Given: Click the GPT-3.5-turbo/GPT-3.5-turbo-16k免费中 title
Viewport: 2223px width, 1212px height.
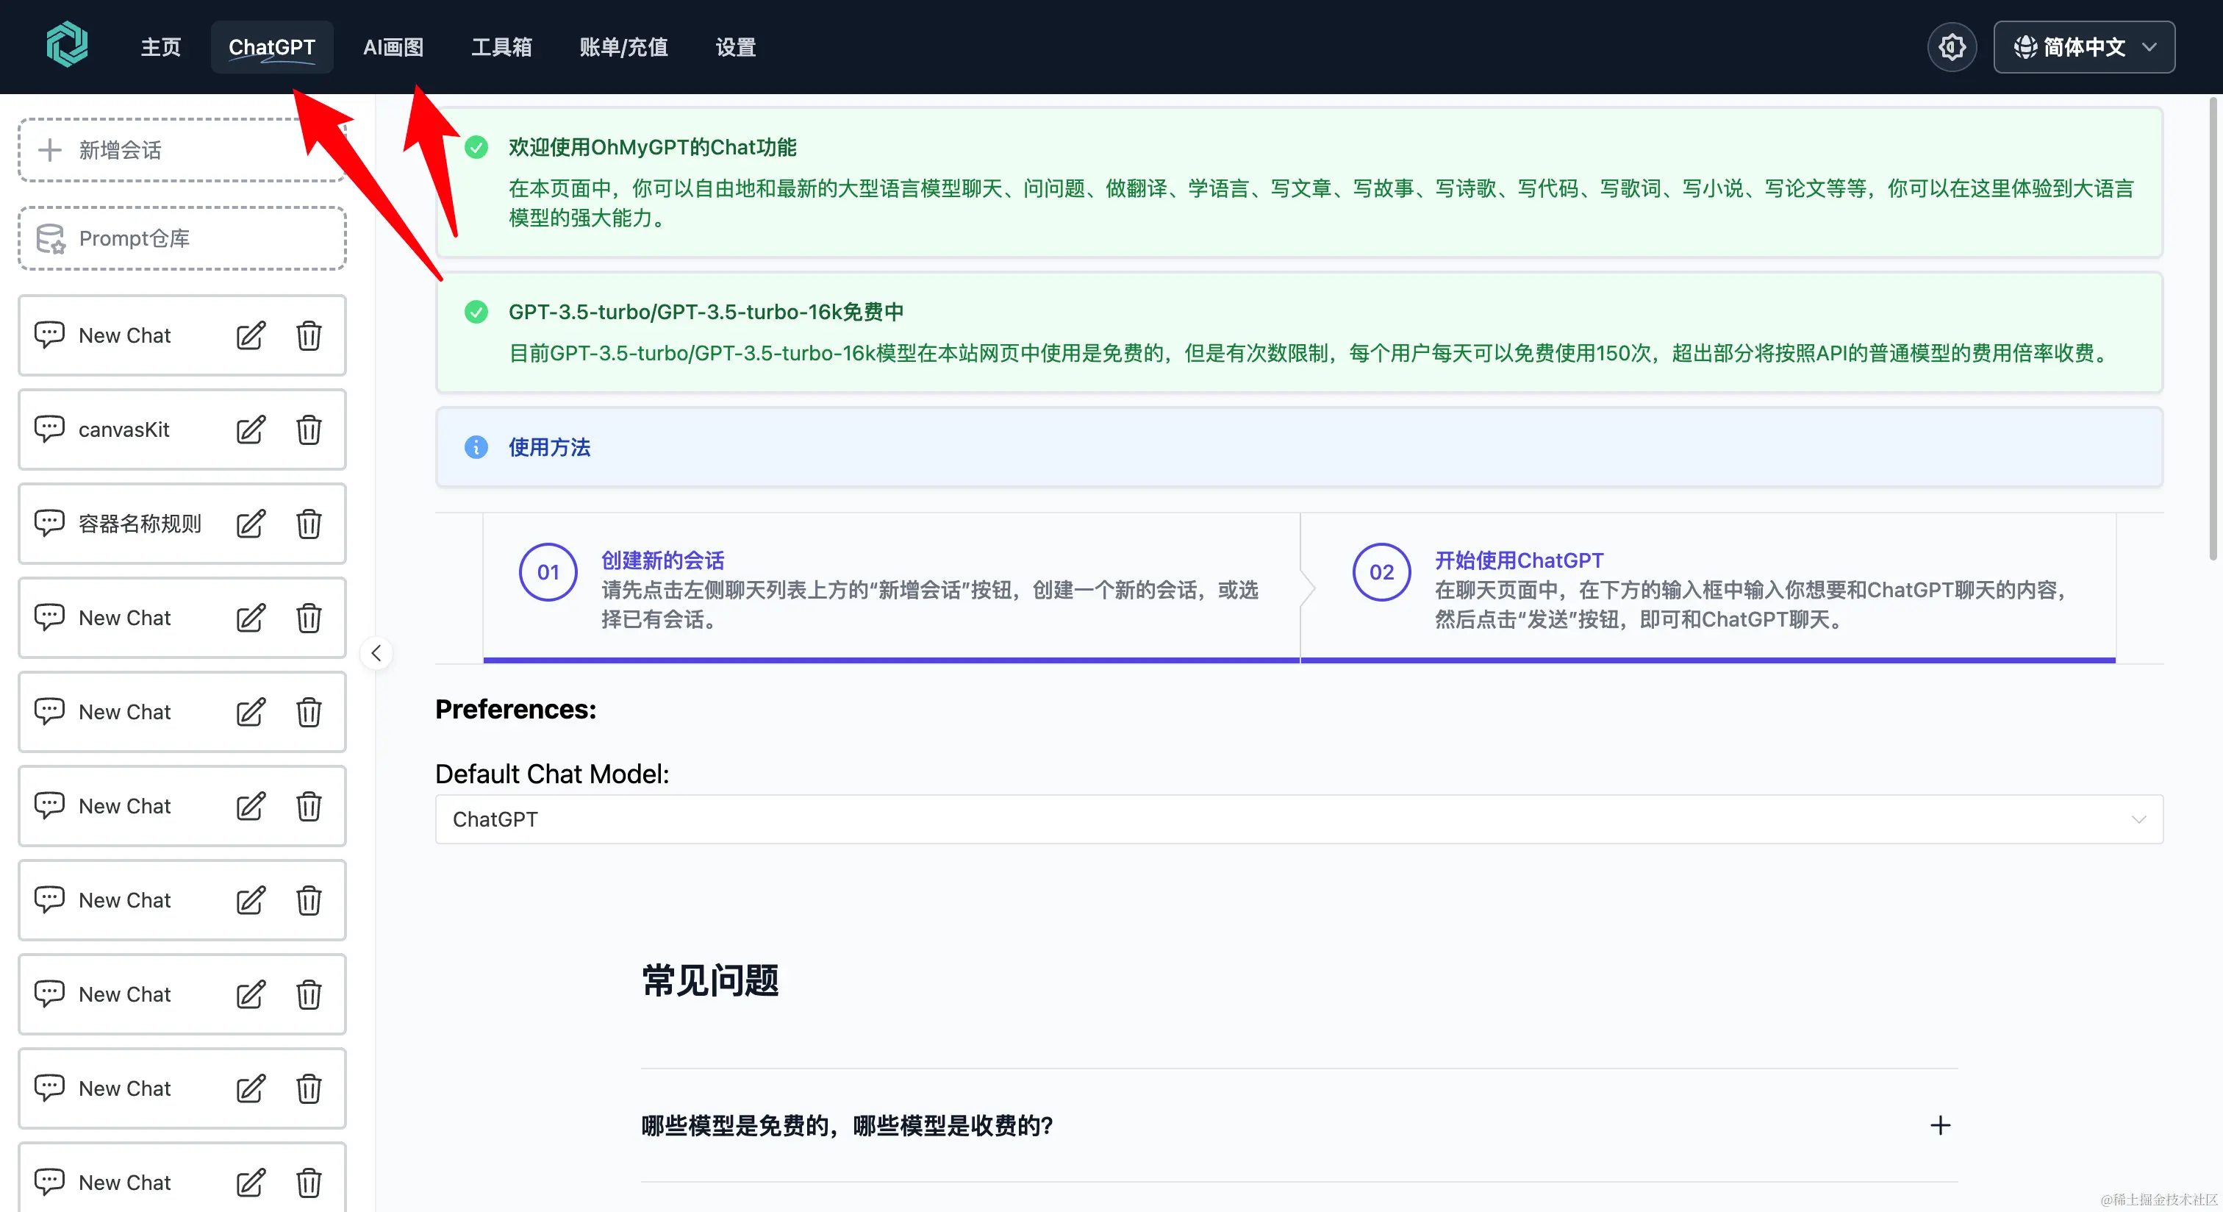Looking at the screenshot, I should [x=706, y=312].
